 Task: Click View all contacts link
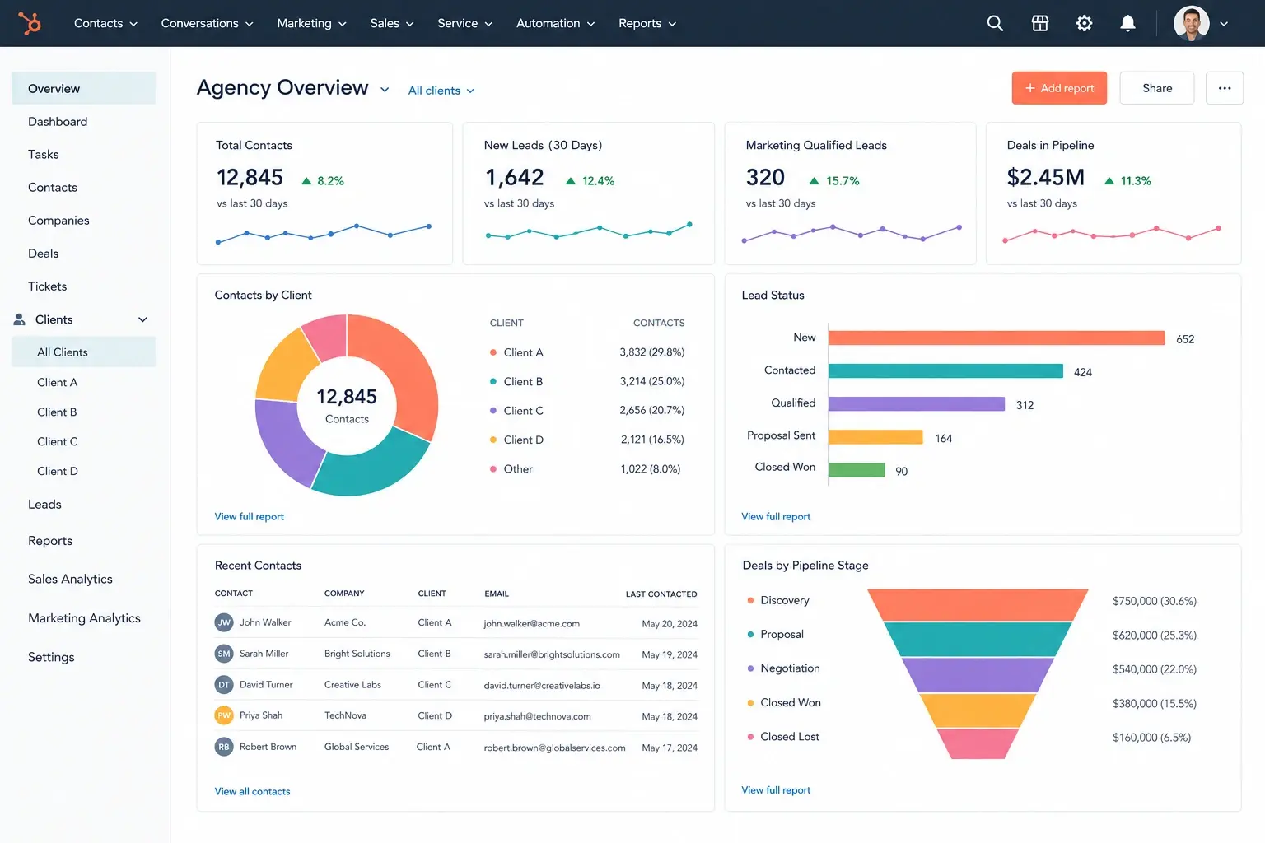[x=253, y=792]
